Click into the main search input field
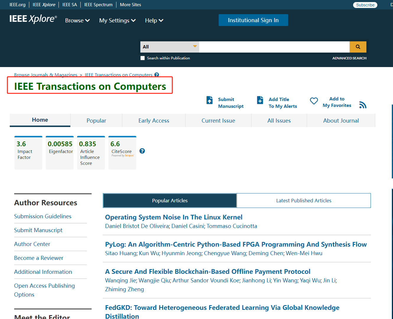The height and width of the screenshot is (319, 393). (x=274, y=47)
